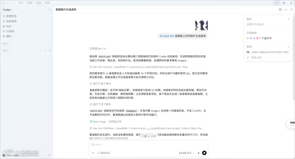The width and height of the screenshot is (295, 159).
Task: Expand Ran Get-ChildItem command row
Action: [147, 128]
